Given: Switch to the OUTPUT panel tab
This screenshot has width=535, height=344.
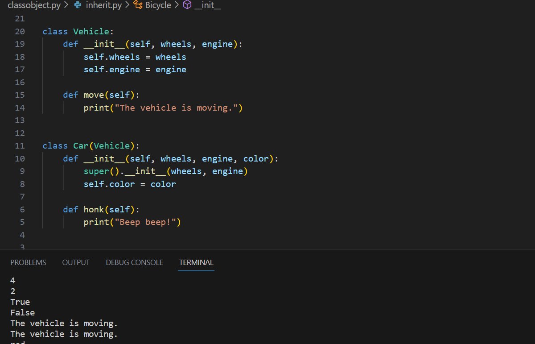Looking at the screenshot, I should click(76, 262).
